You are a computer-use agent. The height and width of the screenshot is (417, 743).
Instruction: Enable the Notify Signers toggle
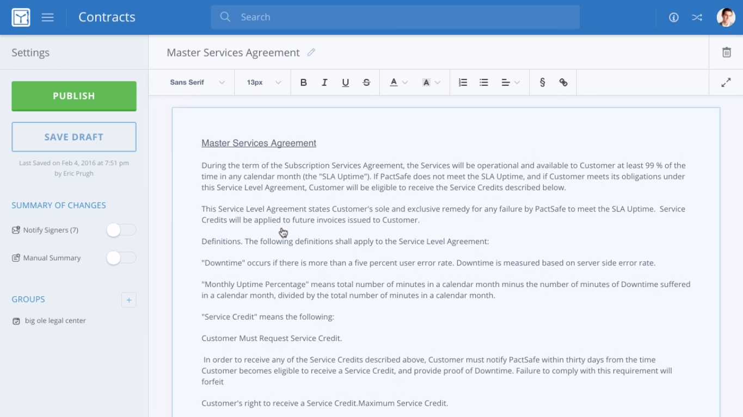(121, 230)
